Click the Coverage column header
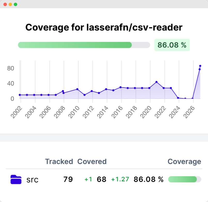Image resolution: width=208 pixels, height=202 pixels. 184,162
